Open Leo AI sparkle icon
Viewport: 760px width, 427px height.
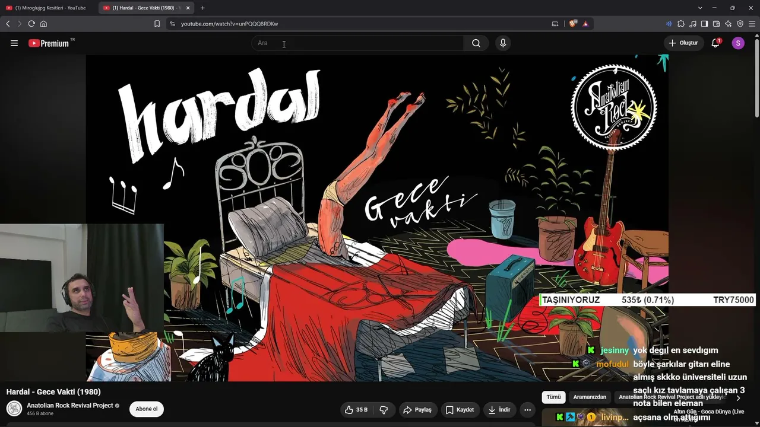[728, 24]
